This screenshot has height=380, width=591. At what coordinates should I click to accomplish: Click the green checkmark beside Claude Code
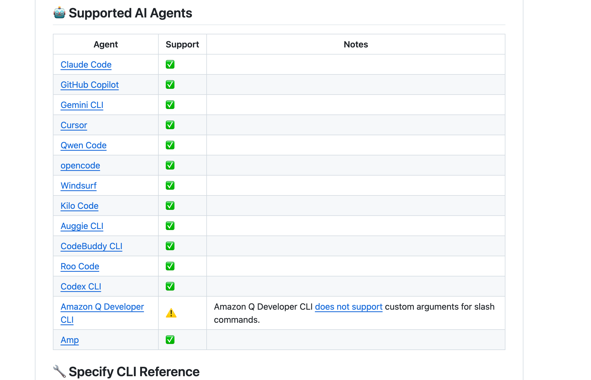tap(170, 65)
